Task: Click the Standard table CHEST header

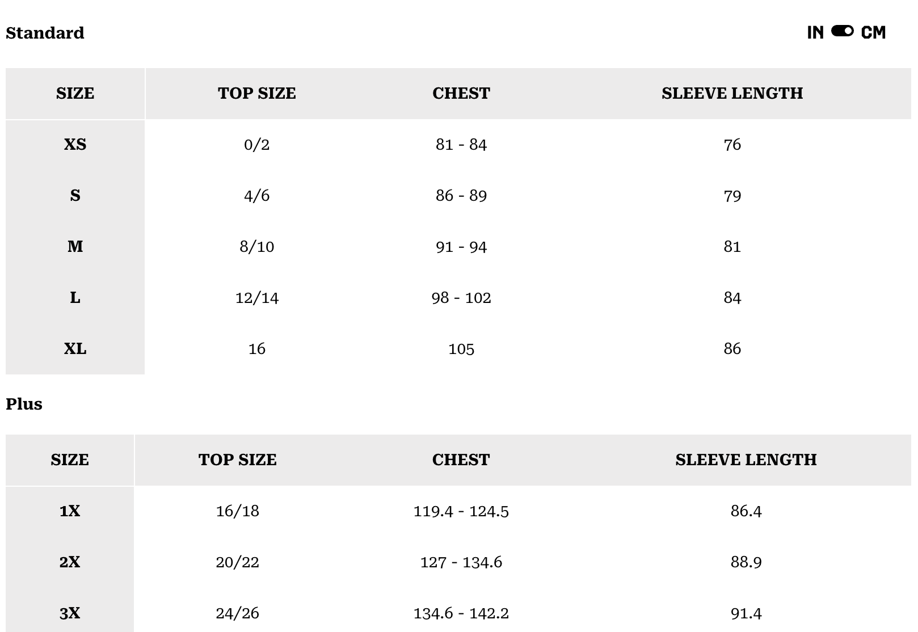Action: pyautogui.click(x=461, y=94)
